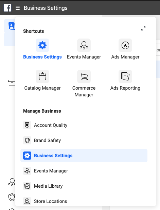Open the Ads Manager shortcut icon
Screen dimensions: 160x210
tap(125, 45)
